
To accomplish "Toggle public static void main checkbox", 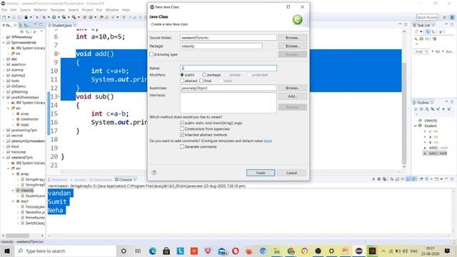I will click(x=182, y=123).
